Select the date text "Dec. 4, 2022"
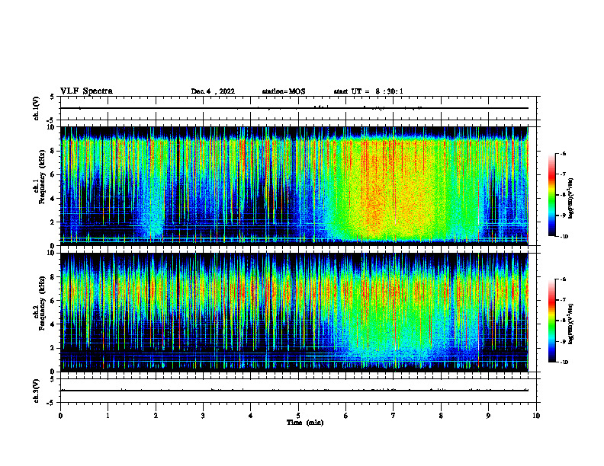The image size is (604, 466). (x=213, y=91)
